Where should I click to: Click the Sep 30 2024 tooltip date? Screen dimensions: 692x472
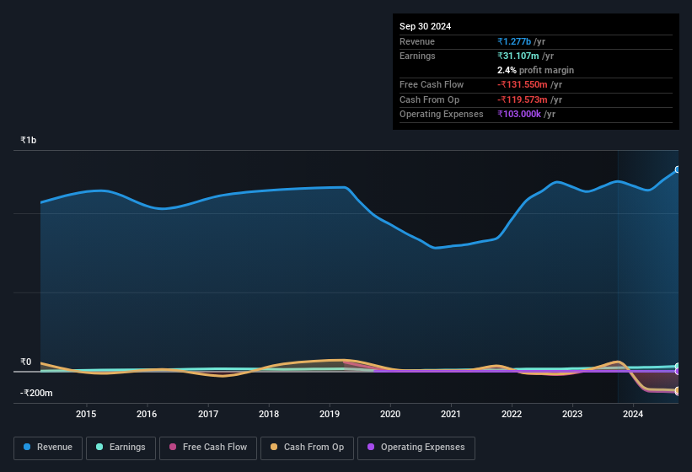tap(425, 26)
